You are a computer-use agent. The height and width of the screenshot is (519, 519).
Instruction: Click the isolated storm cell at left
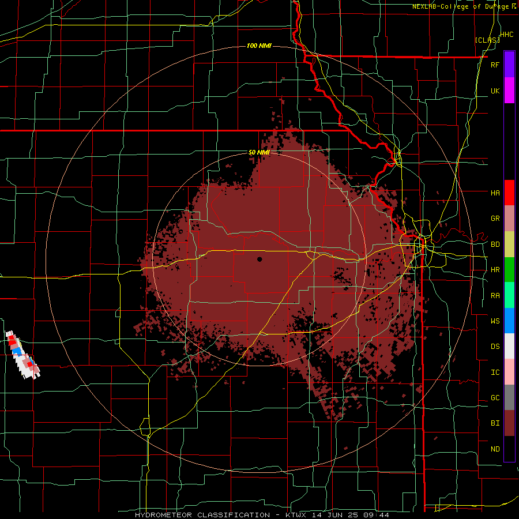coord(22,355)
